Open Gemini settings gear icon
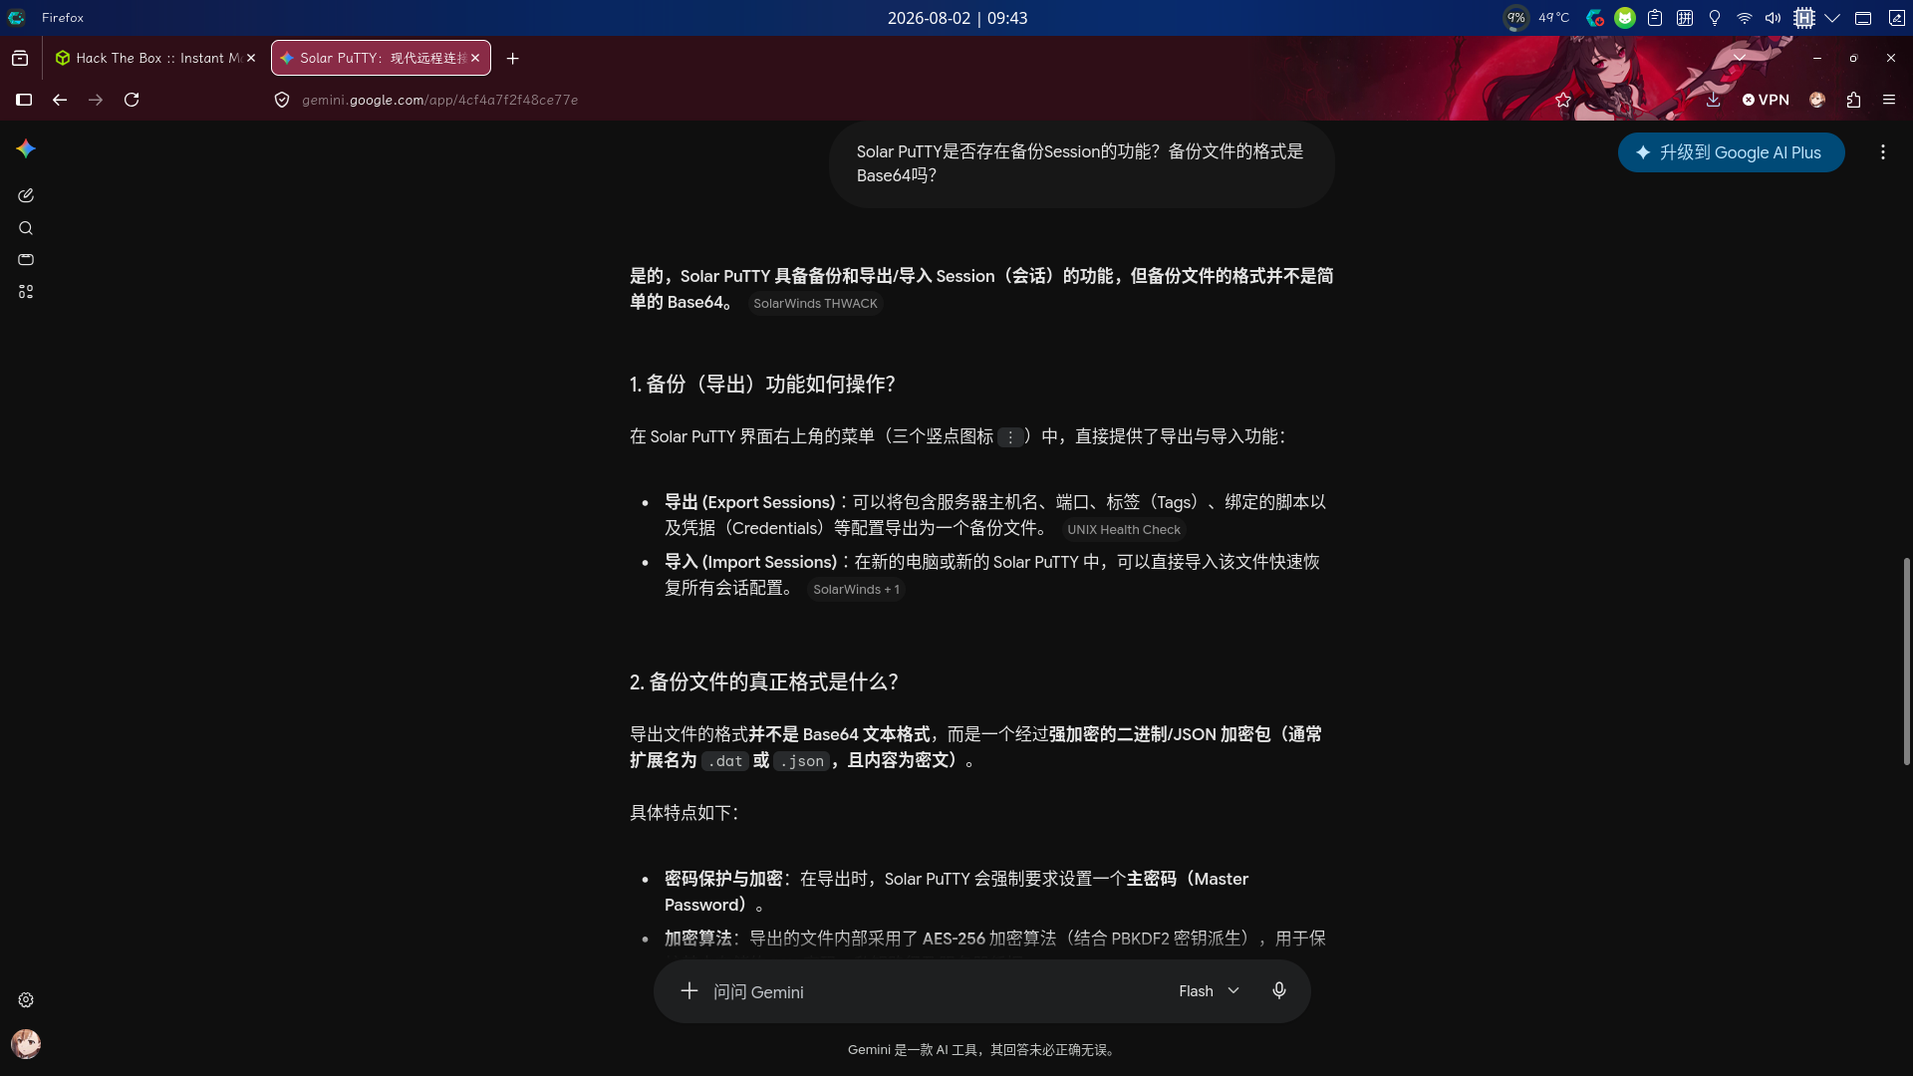Image resolution: width=1913 pixels, height=1076 pixels. (x=26, y=999)
